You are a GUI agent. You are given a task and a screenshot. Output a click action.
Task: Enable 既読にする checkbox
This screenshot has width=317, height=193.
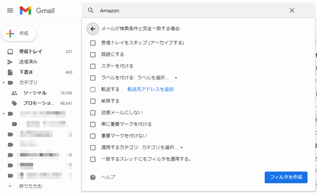click(93, 55)
